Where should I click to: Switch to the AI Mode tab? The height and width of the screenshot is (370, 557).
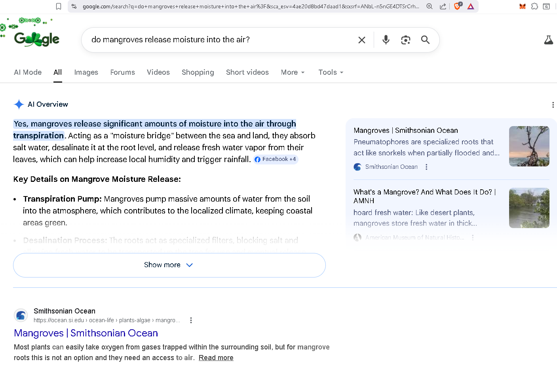28,72
